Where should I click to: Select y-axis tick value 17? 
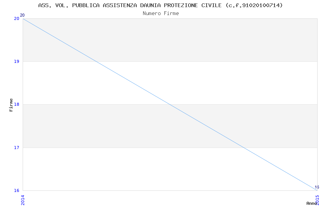click(17, 148)
